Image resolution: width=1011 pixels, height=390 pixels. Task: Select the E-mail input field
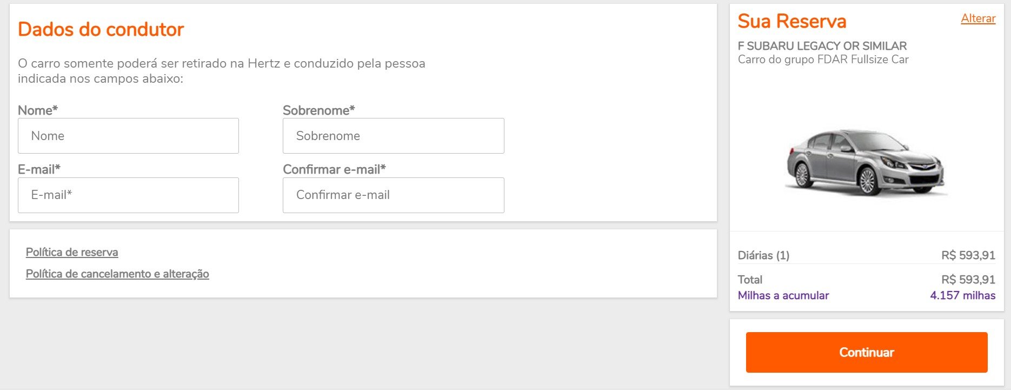click(x=128, y=195)
